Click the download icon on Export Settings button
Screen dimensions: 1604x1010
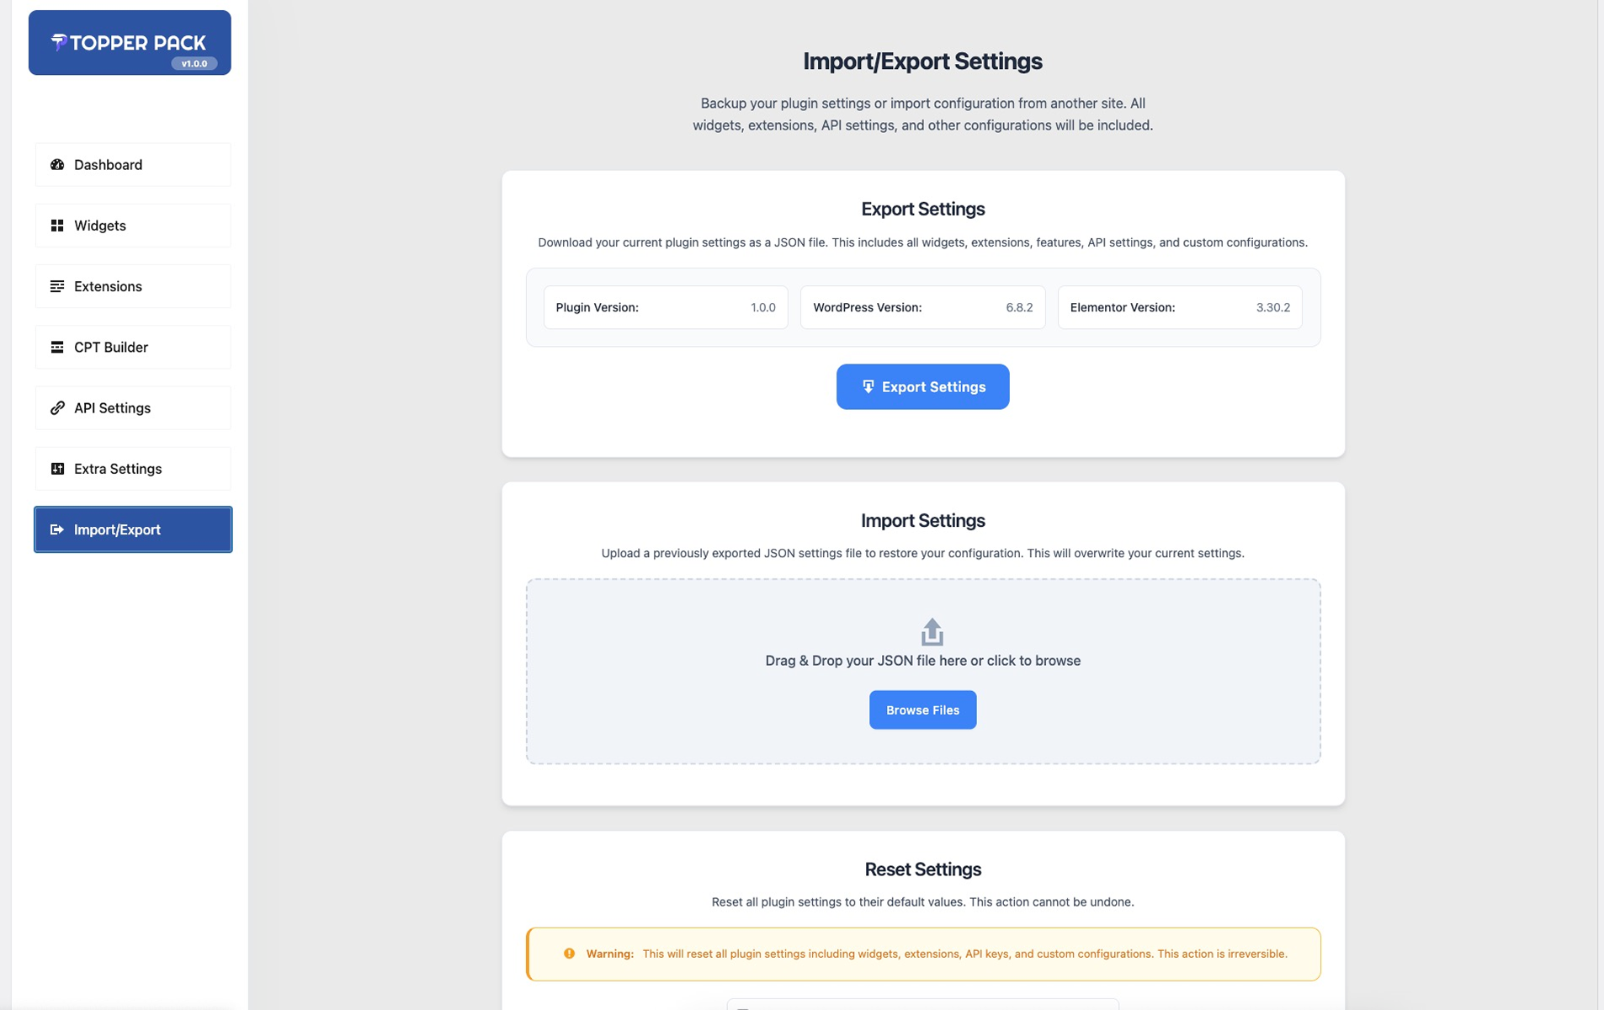coord(868,387)
